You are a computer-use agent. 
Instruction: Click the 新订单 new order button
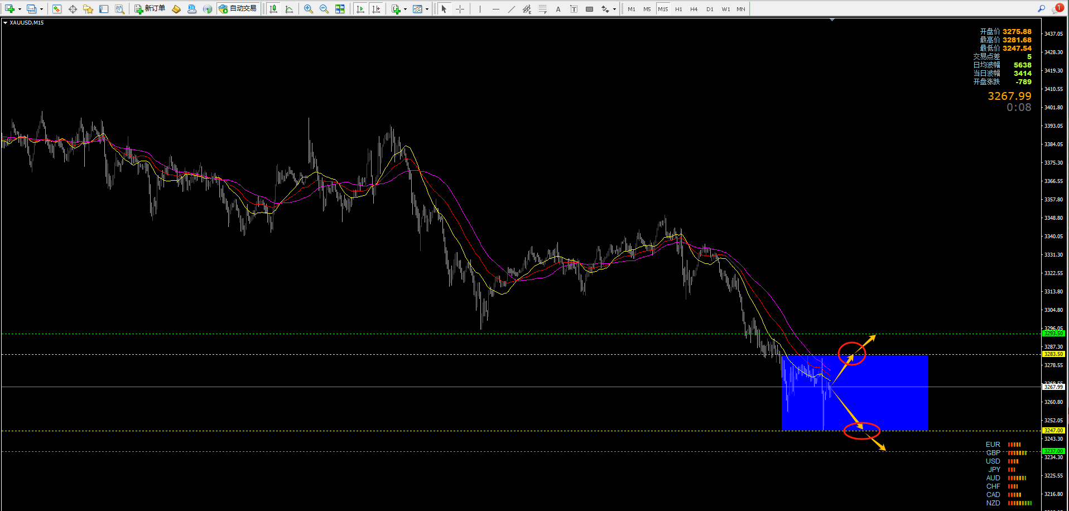[x=150, y=9]
